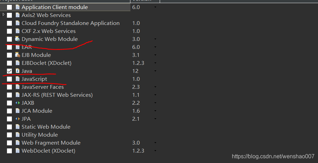Click the Dynamic Web Module globe icon
The width and height of the screenshot is (318, 163).
coord(17,39)
